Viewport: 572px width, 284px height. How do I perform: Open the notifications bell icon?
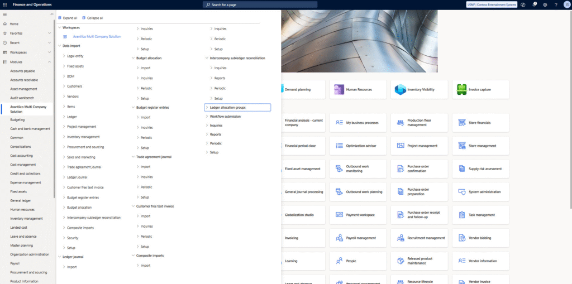(535, 4)
